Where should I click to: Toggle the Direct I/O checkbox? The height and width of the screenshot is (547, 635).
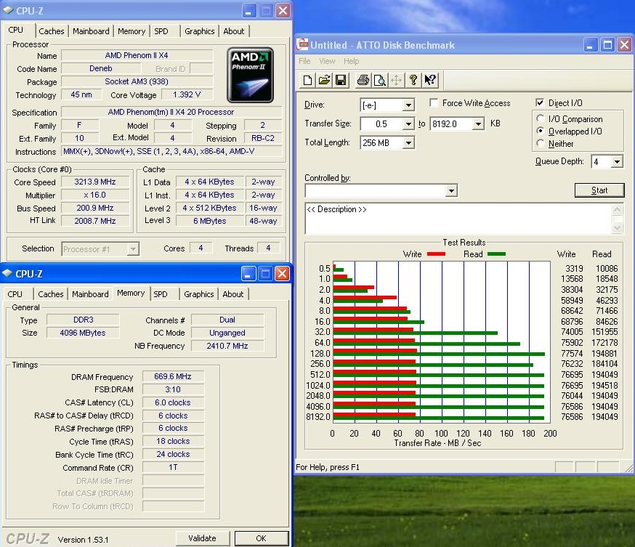coord(539,103)
